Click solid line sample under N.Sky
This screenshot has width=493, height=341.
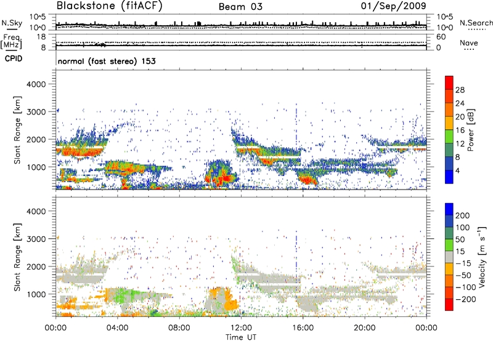pyautogui.click(x=12, y=29)
